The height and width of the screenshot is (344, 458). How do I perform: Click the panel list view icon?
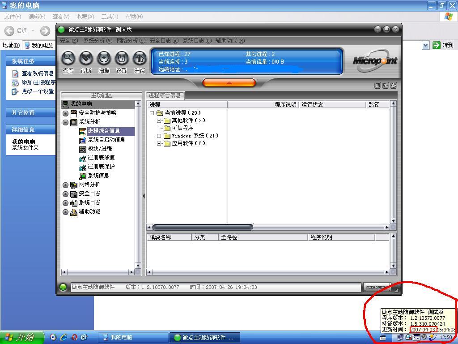tap(377, 86)
